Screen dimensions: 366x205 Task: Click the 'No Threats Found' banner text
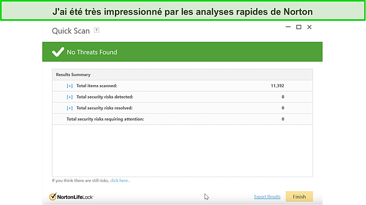92,52
